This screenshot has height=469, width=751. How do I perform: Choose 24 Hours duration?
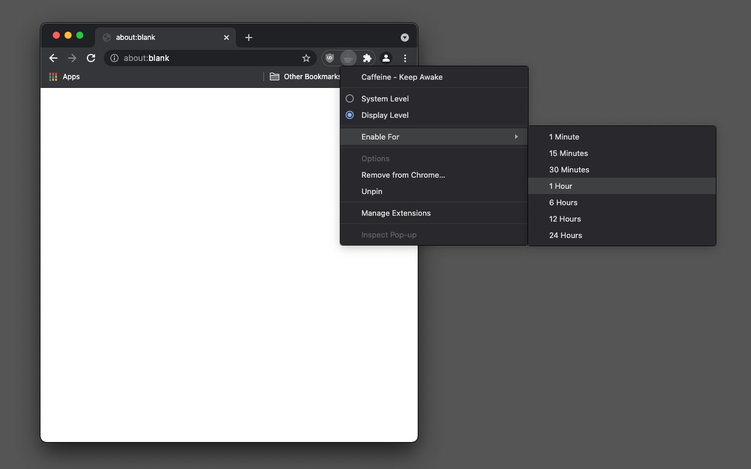[x=622, y=235]
